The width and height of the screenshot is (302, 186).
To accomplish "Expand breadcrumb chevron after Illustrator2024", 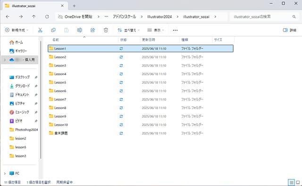I will coord(177,17).
